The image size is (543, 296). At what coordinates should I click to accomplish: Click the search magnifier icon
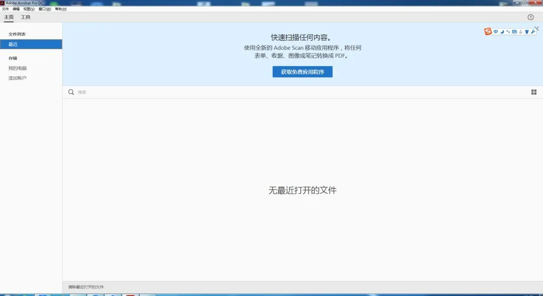pyautogui.click(x=71, y=92)
